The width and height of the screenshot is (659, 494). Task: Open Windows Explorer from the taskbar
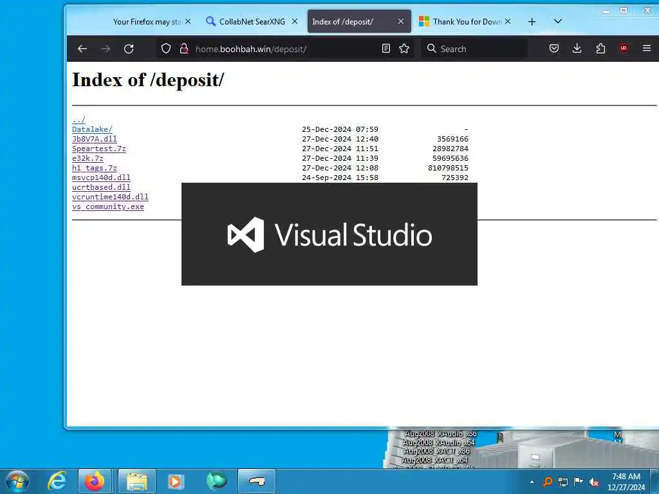pyautogui.click(x=137, y=481)
